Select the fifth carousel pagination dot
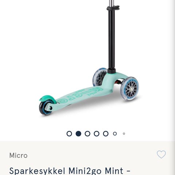Screen dimensions: 175x175 tap(106, 134)
